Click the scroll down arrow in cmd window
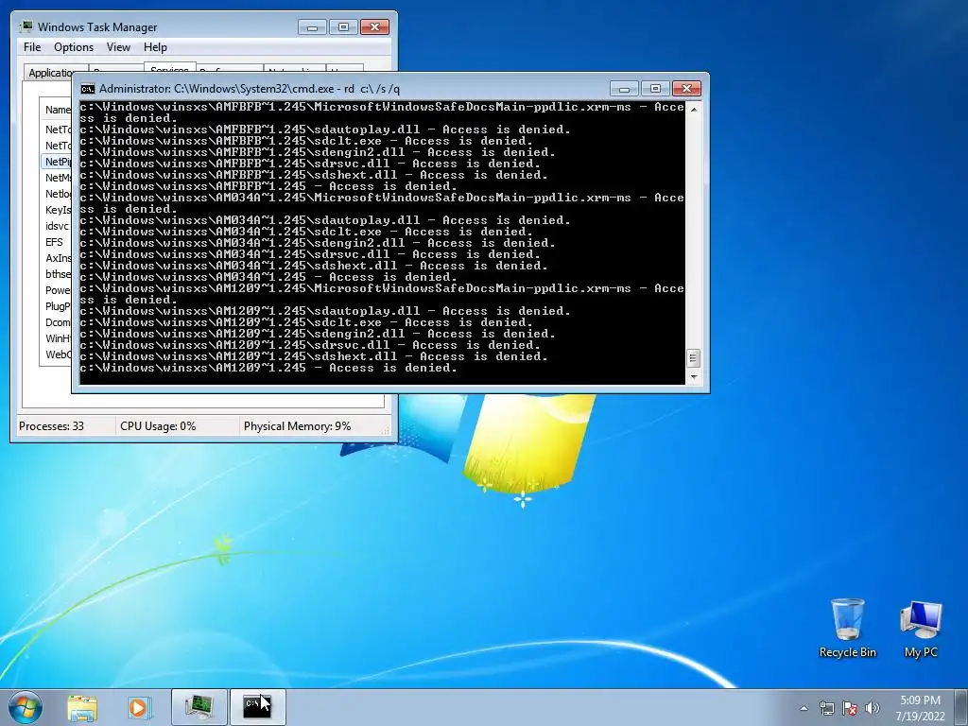 [693, 376]
